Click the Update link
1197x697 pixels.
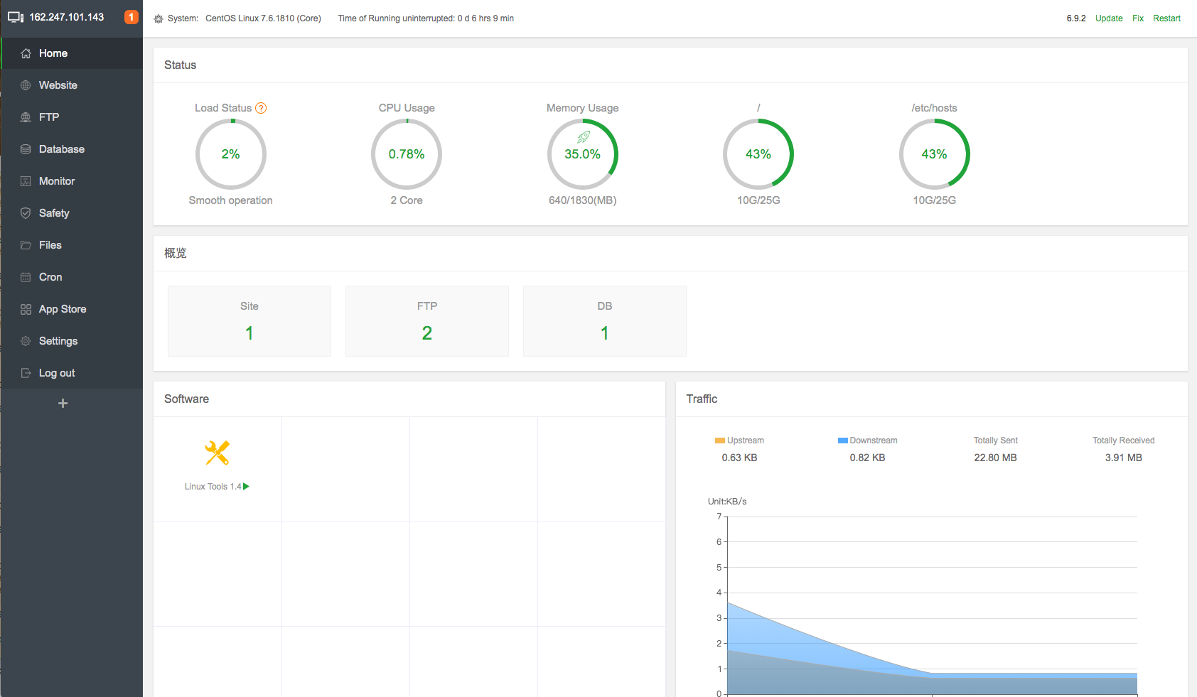(x=1109, y=18)
